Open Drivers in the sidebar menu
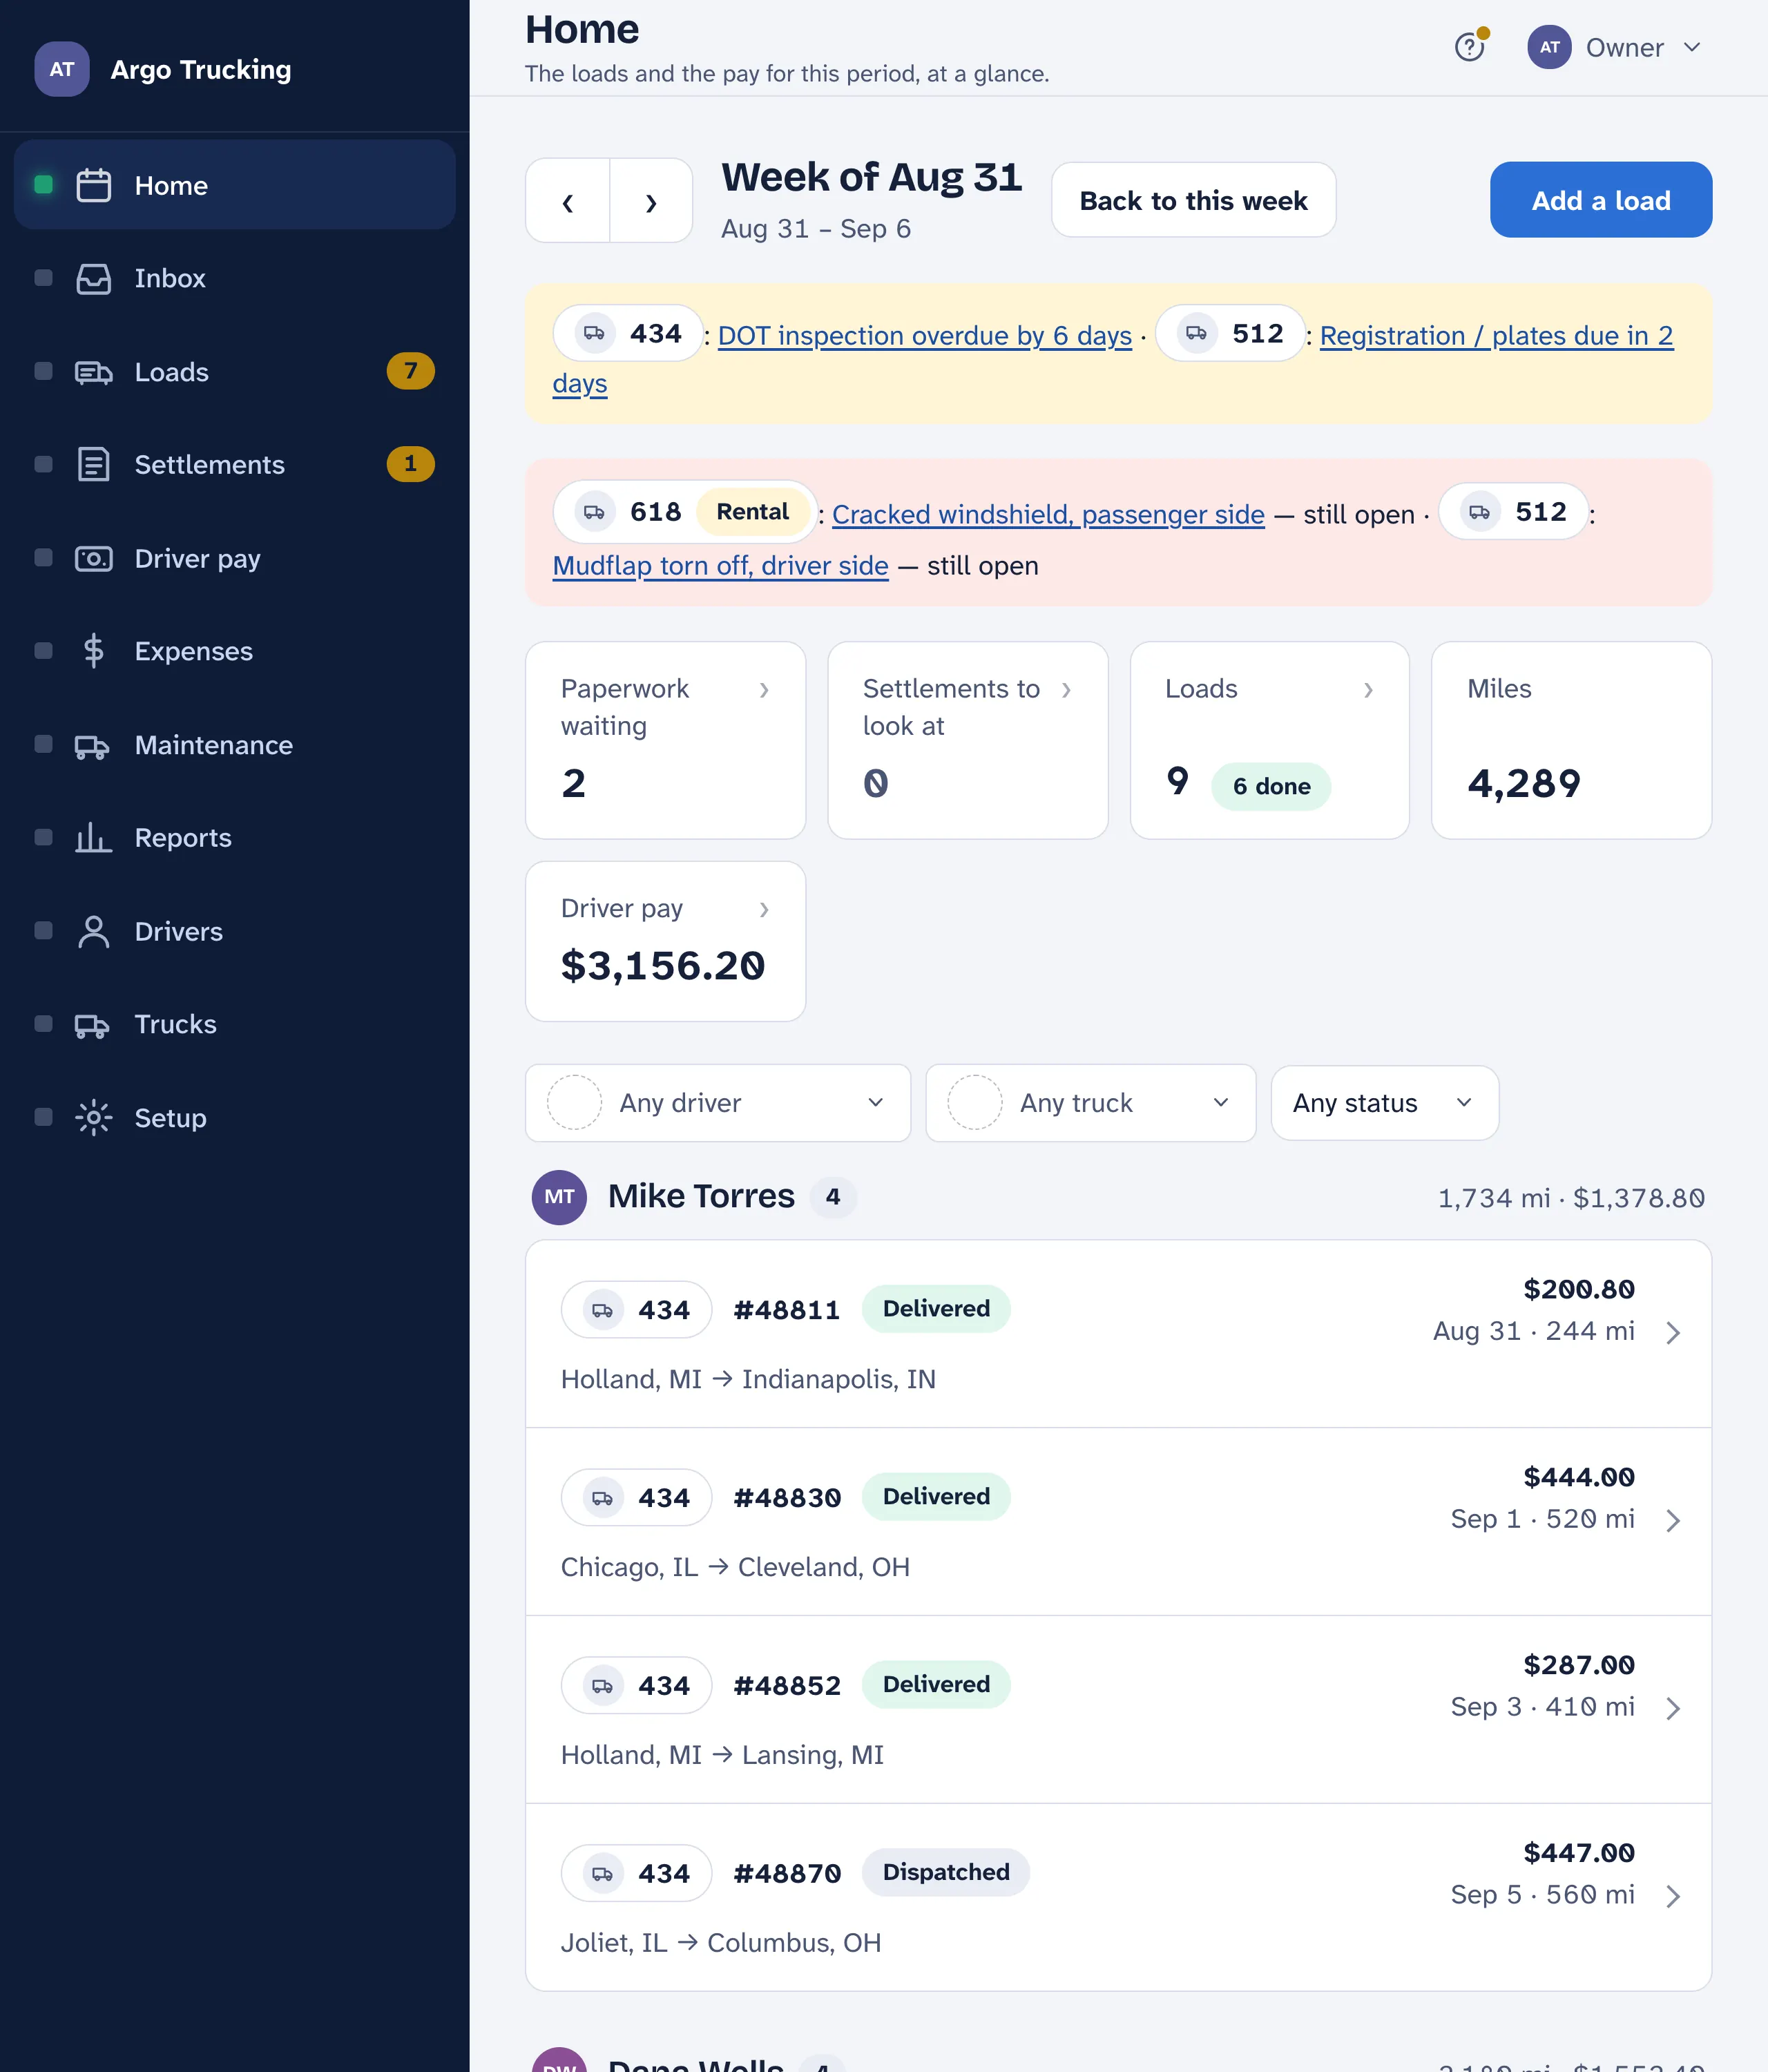1768x2072 pixels. [235, 931]
